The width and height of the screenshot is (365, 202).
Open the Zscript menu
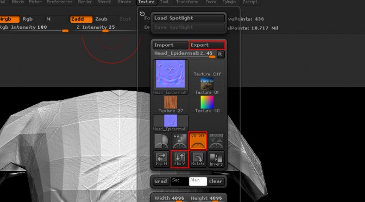point(250,2)
